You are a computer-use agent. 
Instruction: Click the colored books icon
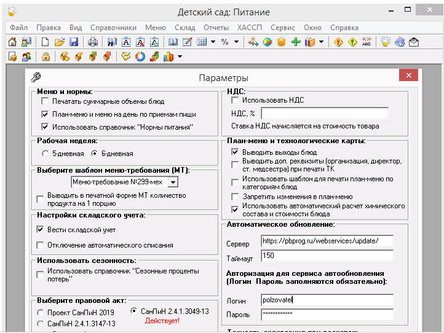(310, 42)
